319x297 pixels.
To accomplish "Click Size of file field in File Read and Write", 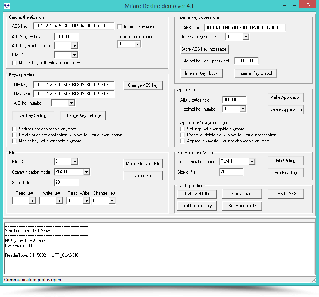I will (231, 172).
